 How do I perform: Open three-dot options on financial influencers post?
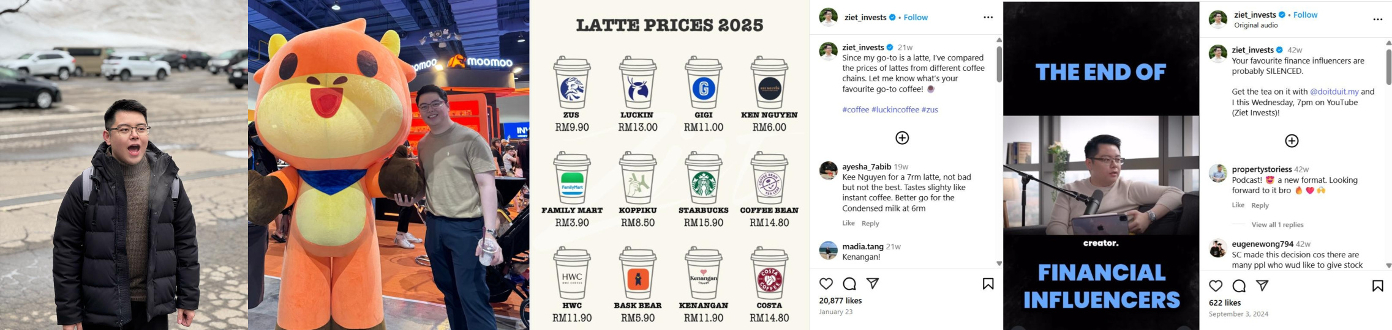point(1378,19)
